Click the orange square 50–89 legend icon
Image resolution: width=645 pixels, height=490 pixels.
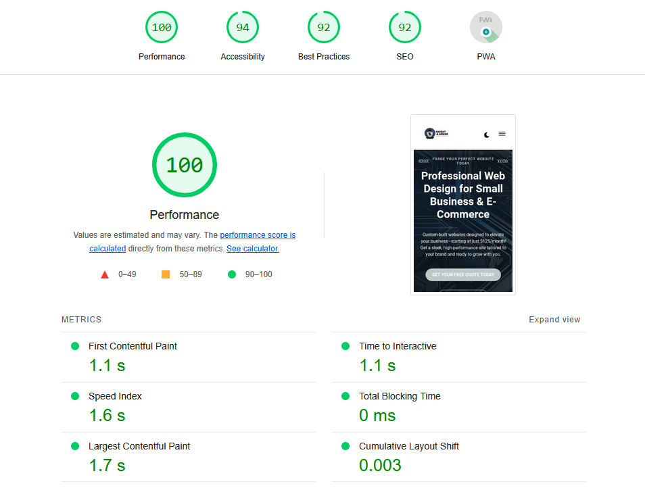click(x=166, y=274)
